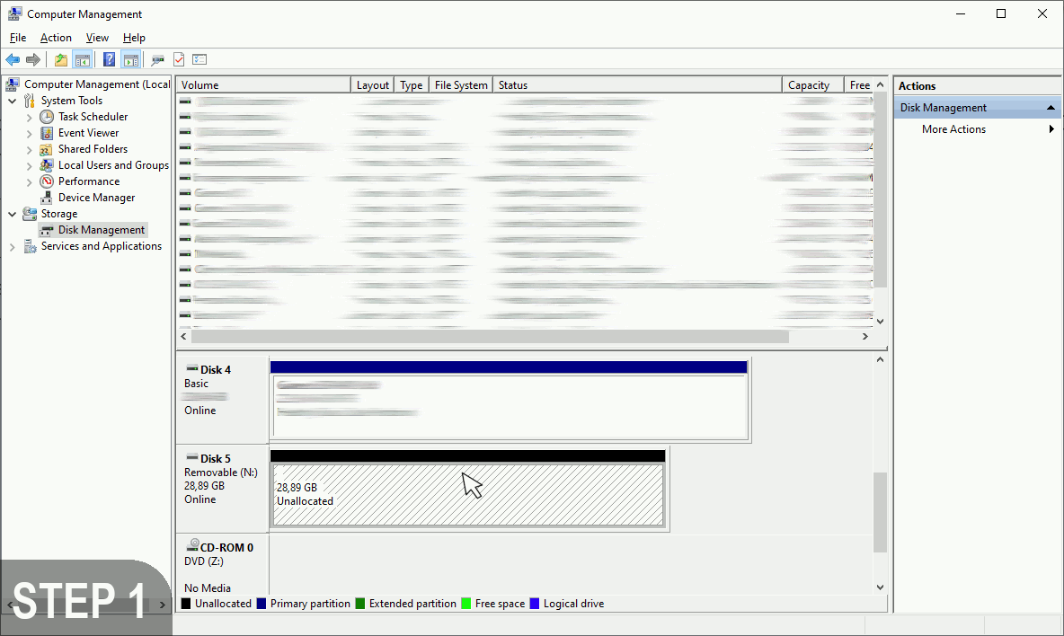This screenshot has width=1064, height=636.
Task: Click the Back arrow in the toolbar
Action: point(13,59)
